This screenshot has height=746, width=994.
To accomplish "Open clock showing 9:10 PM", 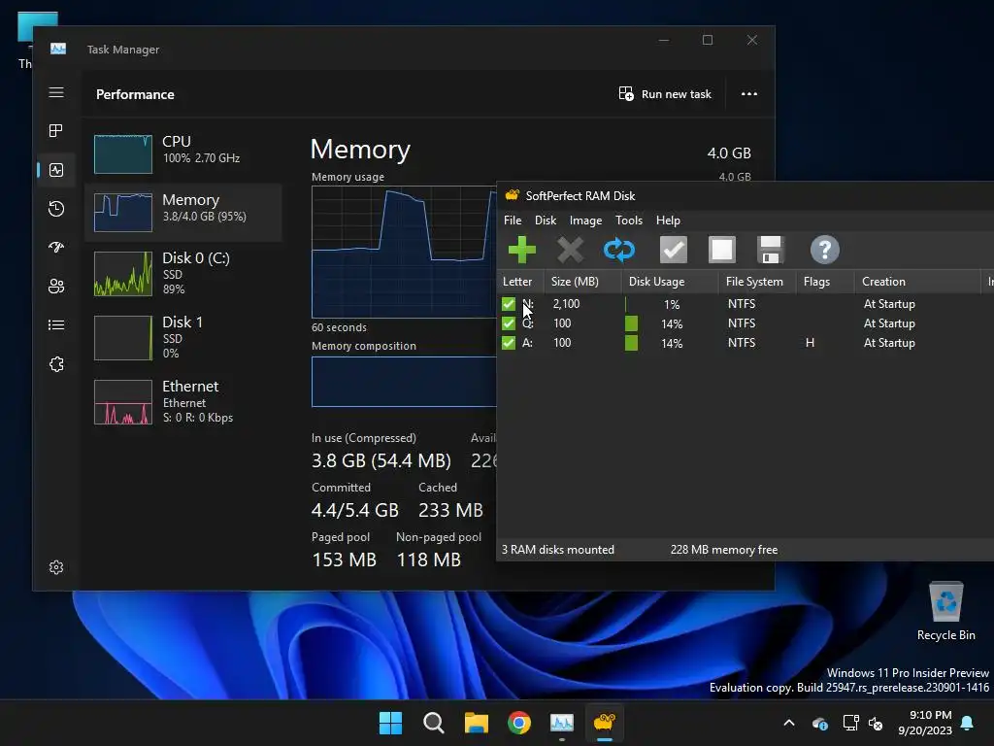I will click(x=925, y=723).
